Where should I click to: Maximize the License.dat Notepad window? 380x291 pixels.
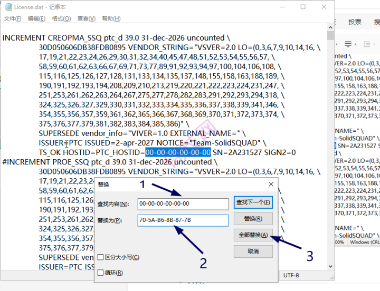pyautogui.click(x=303, y=7)
